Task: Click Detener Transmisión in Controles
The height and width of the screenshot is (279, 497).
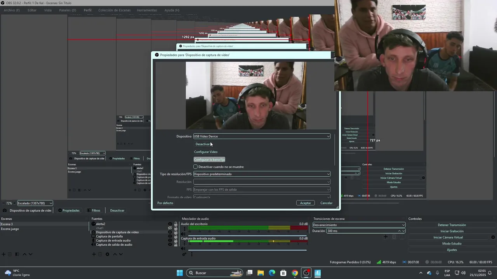Action: (x=452, y=225)
